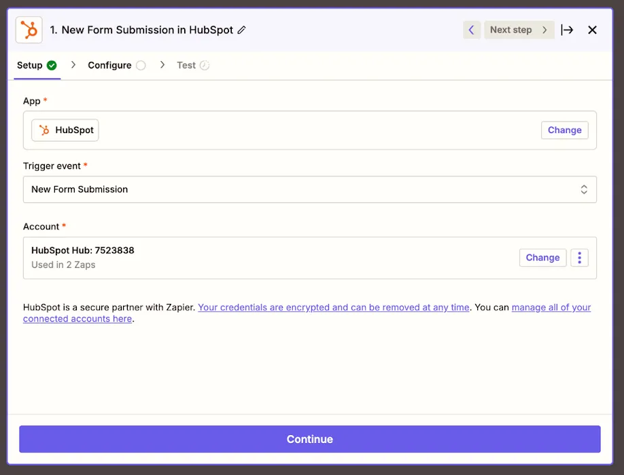
Task: Go to previous step with the left chevron
Action: pyautogui.click(x=472, y=30)
